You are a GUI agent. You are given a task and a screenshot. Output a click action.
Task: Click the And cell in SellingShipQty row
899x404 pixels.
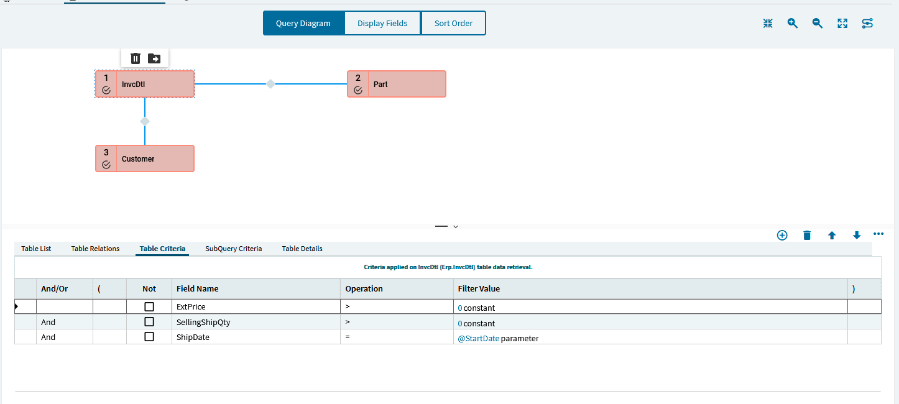click(65, 322)
